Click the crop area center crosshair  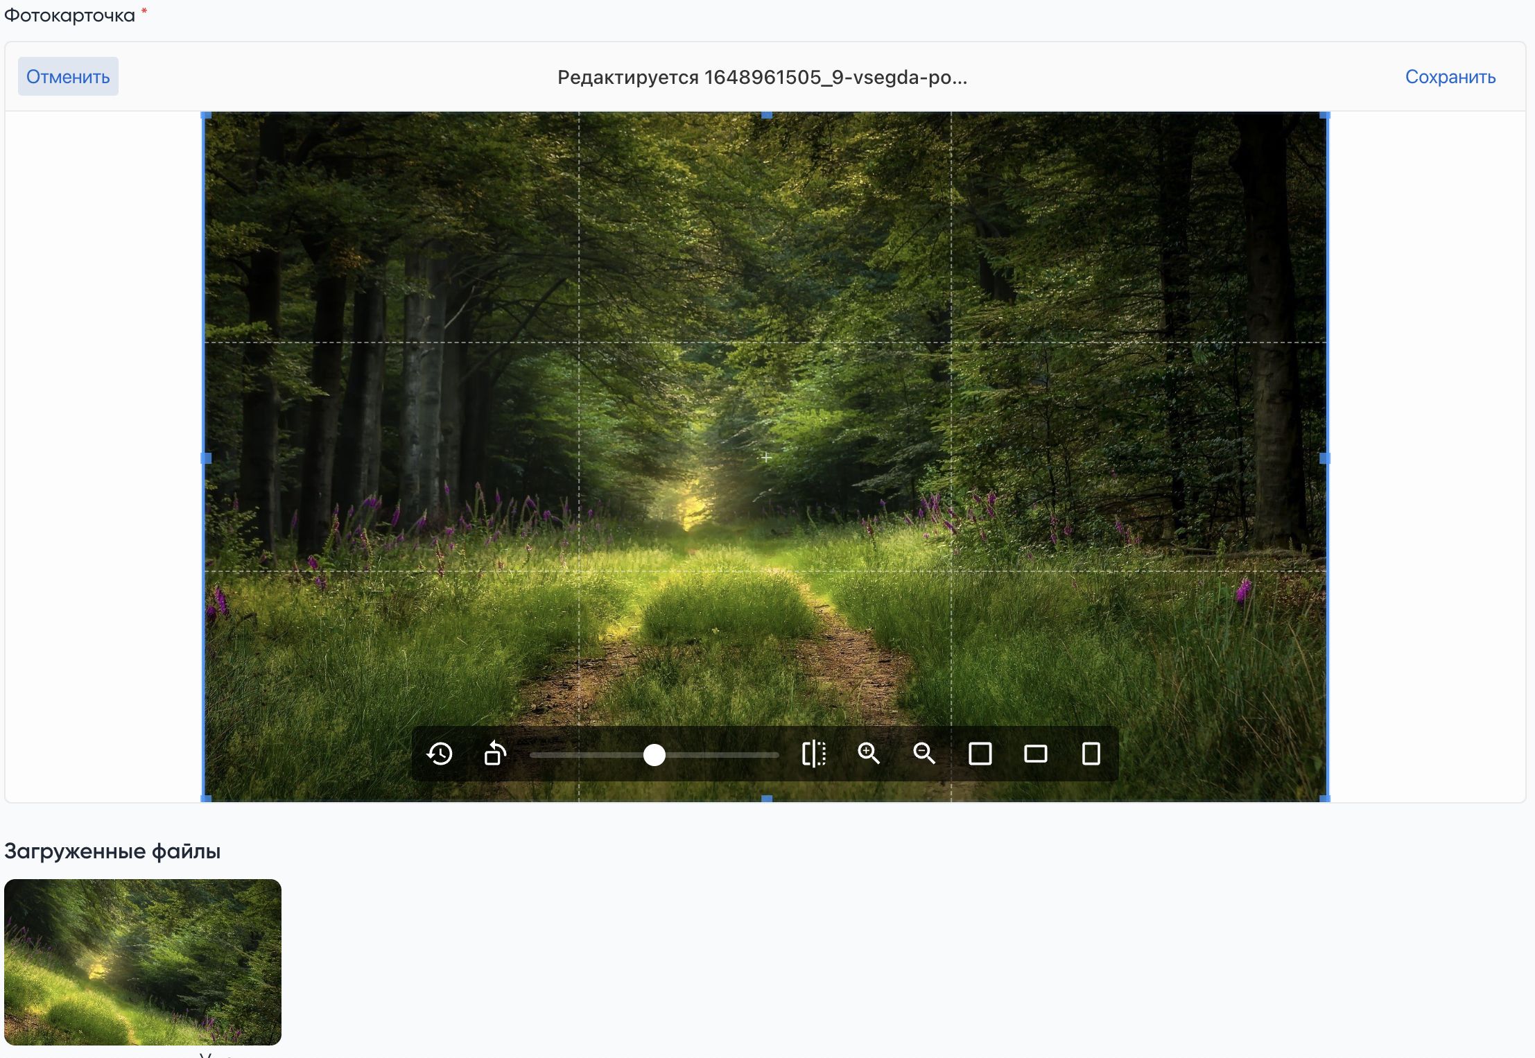765,458
